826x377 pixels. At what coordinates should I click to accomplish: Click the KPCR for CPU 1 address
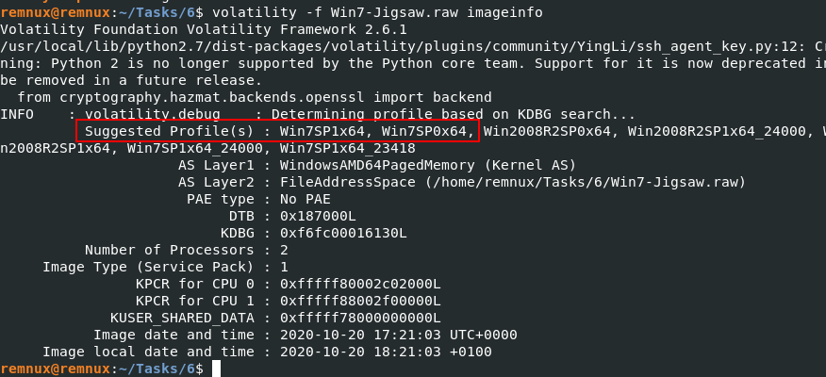point(360,301)
